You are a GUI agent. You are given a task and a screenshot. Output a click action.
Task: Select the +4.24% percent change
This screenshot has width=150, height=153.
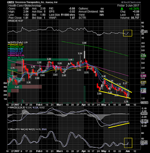click(x=134, y=9)
